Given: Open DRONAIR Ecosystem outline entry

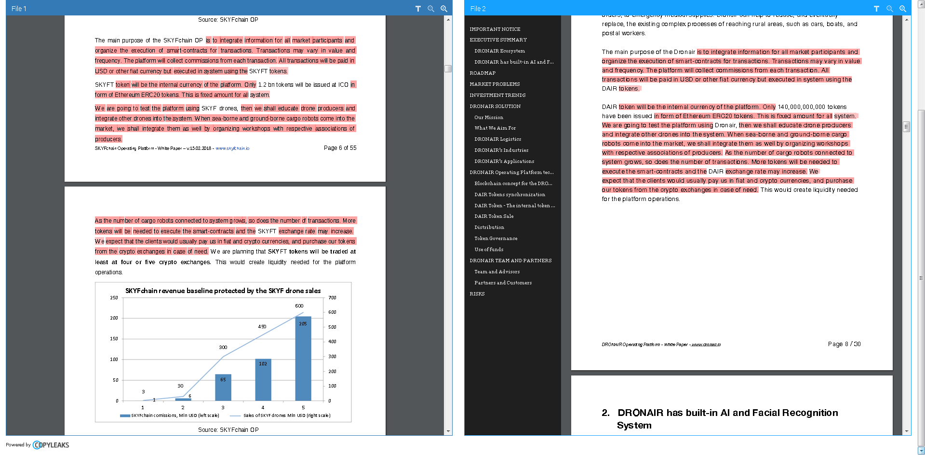Looking at the screenshot, I should pos(499,51).
